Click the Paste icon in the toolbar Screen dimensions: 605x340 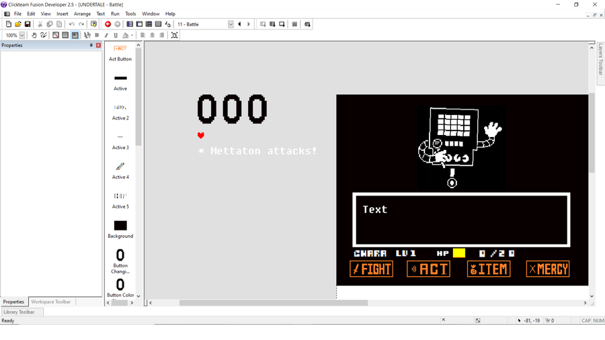click(59, 24)
